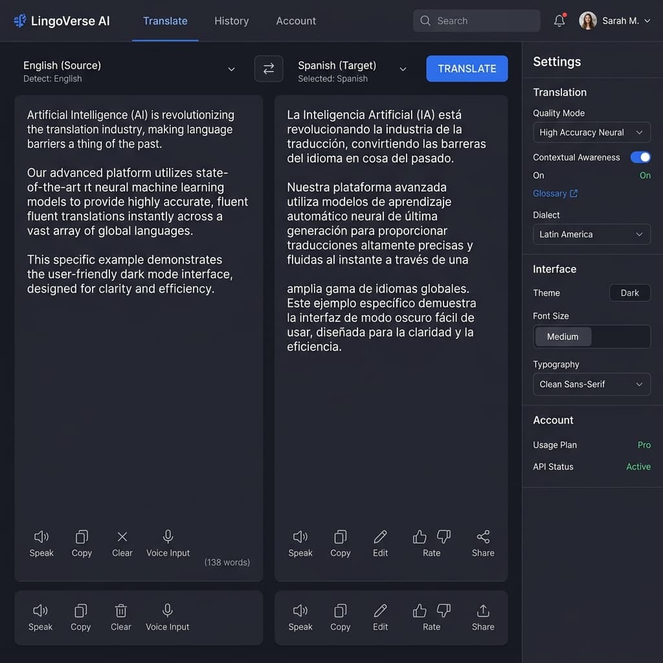
Task: Click the Settings panel heading
Action: click(556, 62)
